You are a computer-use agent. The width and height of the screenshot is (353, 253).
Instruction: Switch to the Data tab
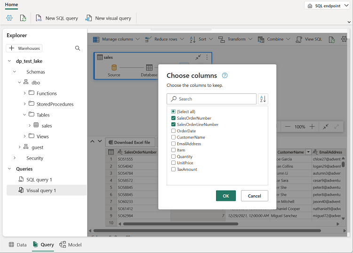[x=18, y=245]
